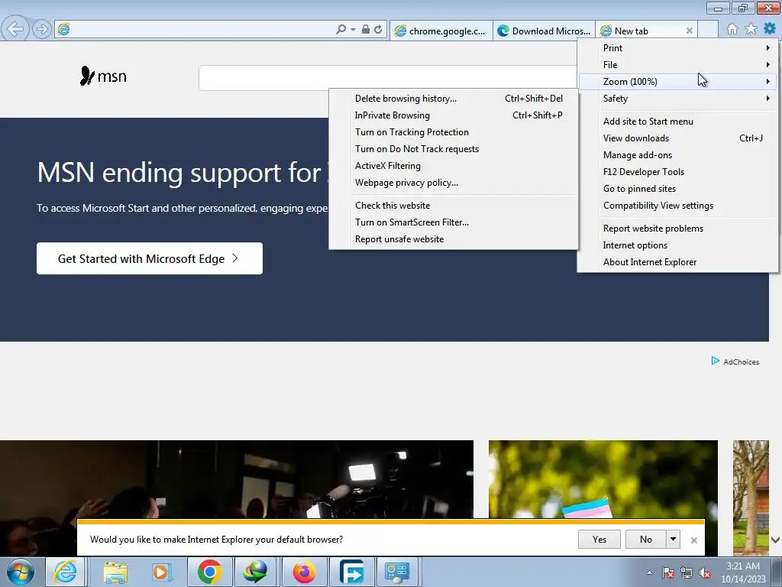This screenshot has height=587, width=782.
Task: Choose Add site to Start menu
Action: point(678,122)
